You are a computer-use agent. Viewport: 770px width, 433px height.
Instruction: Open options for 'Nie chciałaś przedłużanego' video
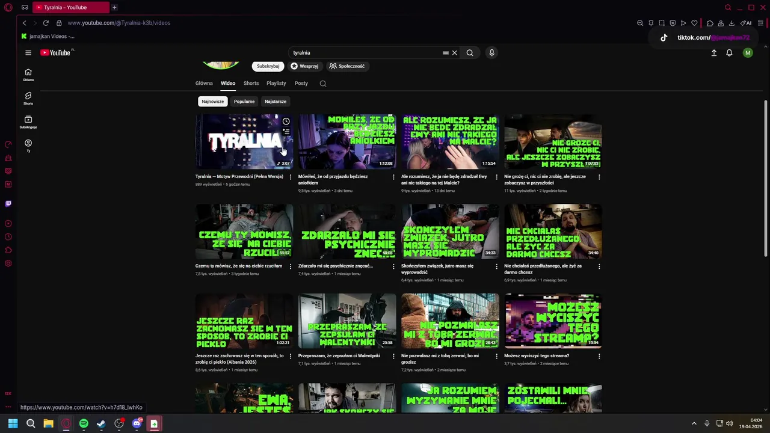tap(599, 266)
